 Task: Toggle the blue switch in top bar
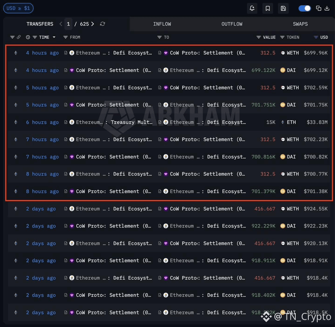click(304, 8)
